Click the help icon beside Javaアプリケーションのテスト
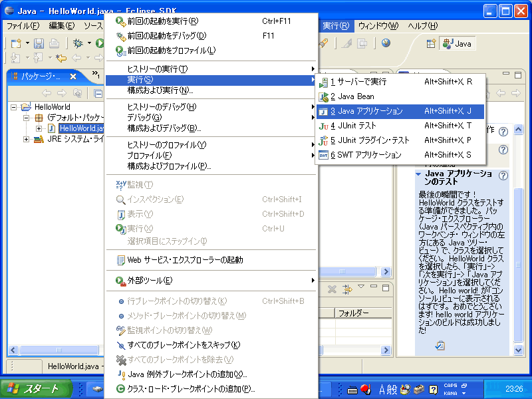Screen dimensions: 532x399 coord(503,176)
